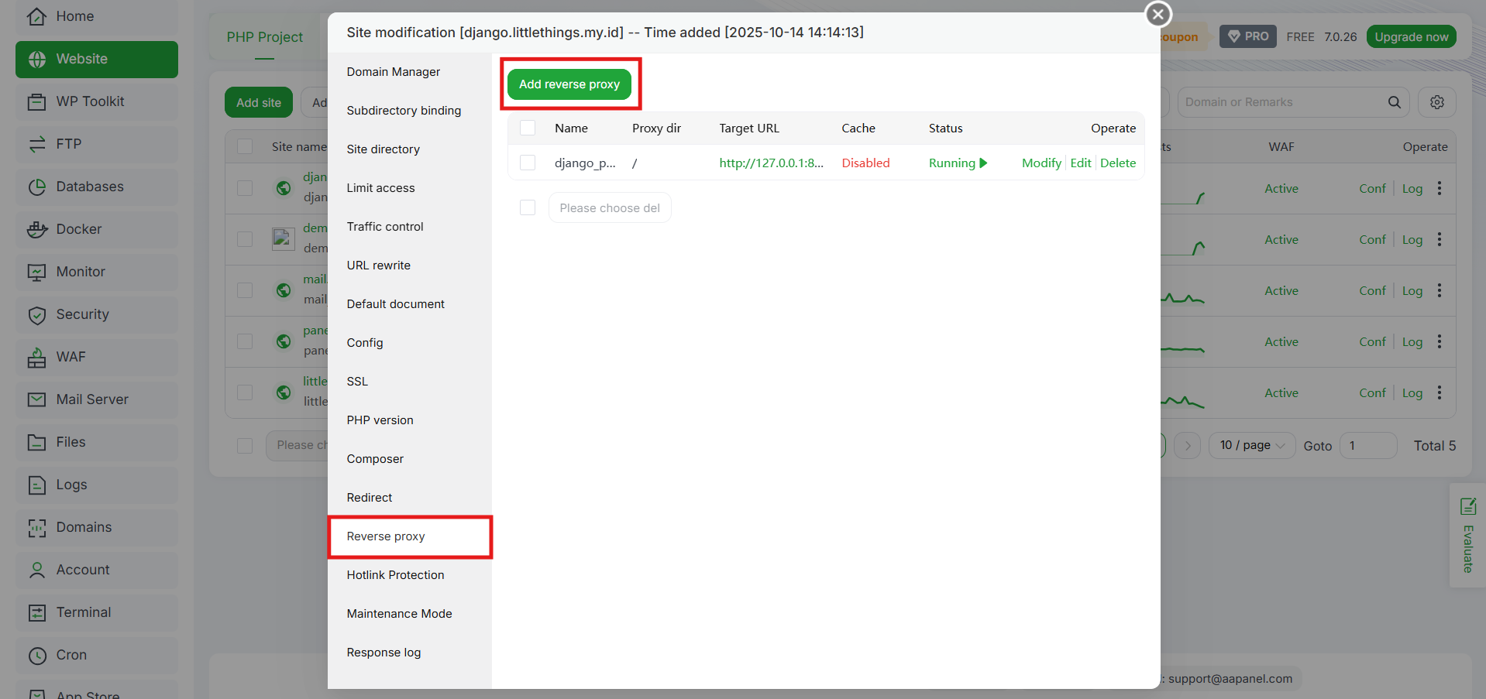This screenshot has height=699, width=1486.
Task: Open the Files folder icon
Action: click(36, 443)
